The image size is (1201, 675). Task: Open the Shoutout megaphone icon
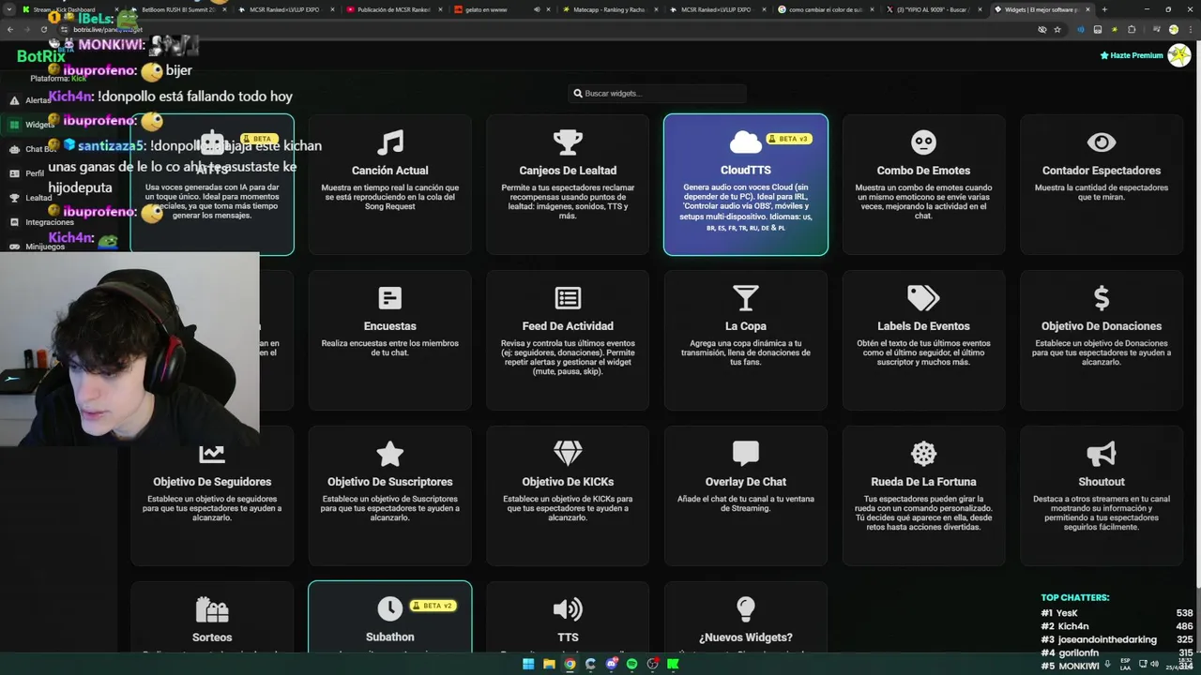tap(1102, 454)
